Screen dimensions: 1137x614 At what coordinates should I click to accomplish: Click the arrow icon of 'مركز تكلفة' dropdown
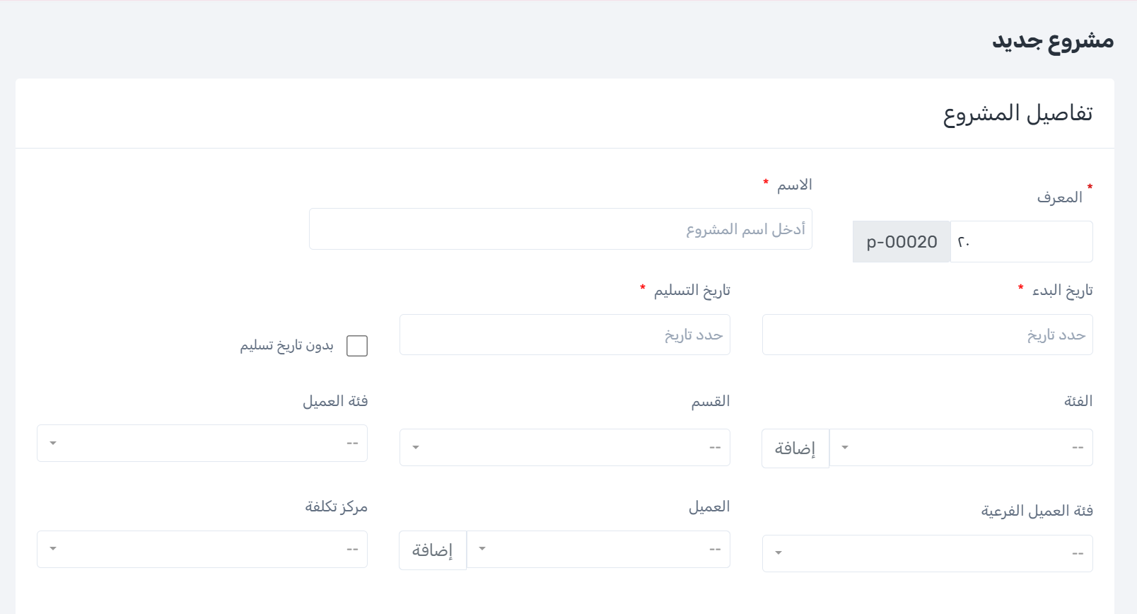(x=53, y=549)
